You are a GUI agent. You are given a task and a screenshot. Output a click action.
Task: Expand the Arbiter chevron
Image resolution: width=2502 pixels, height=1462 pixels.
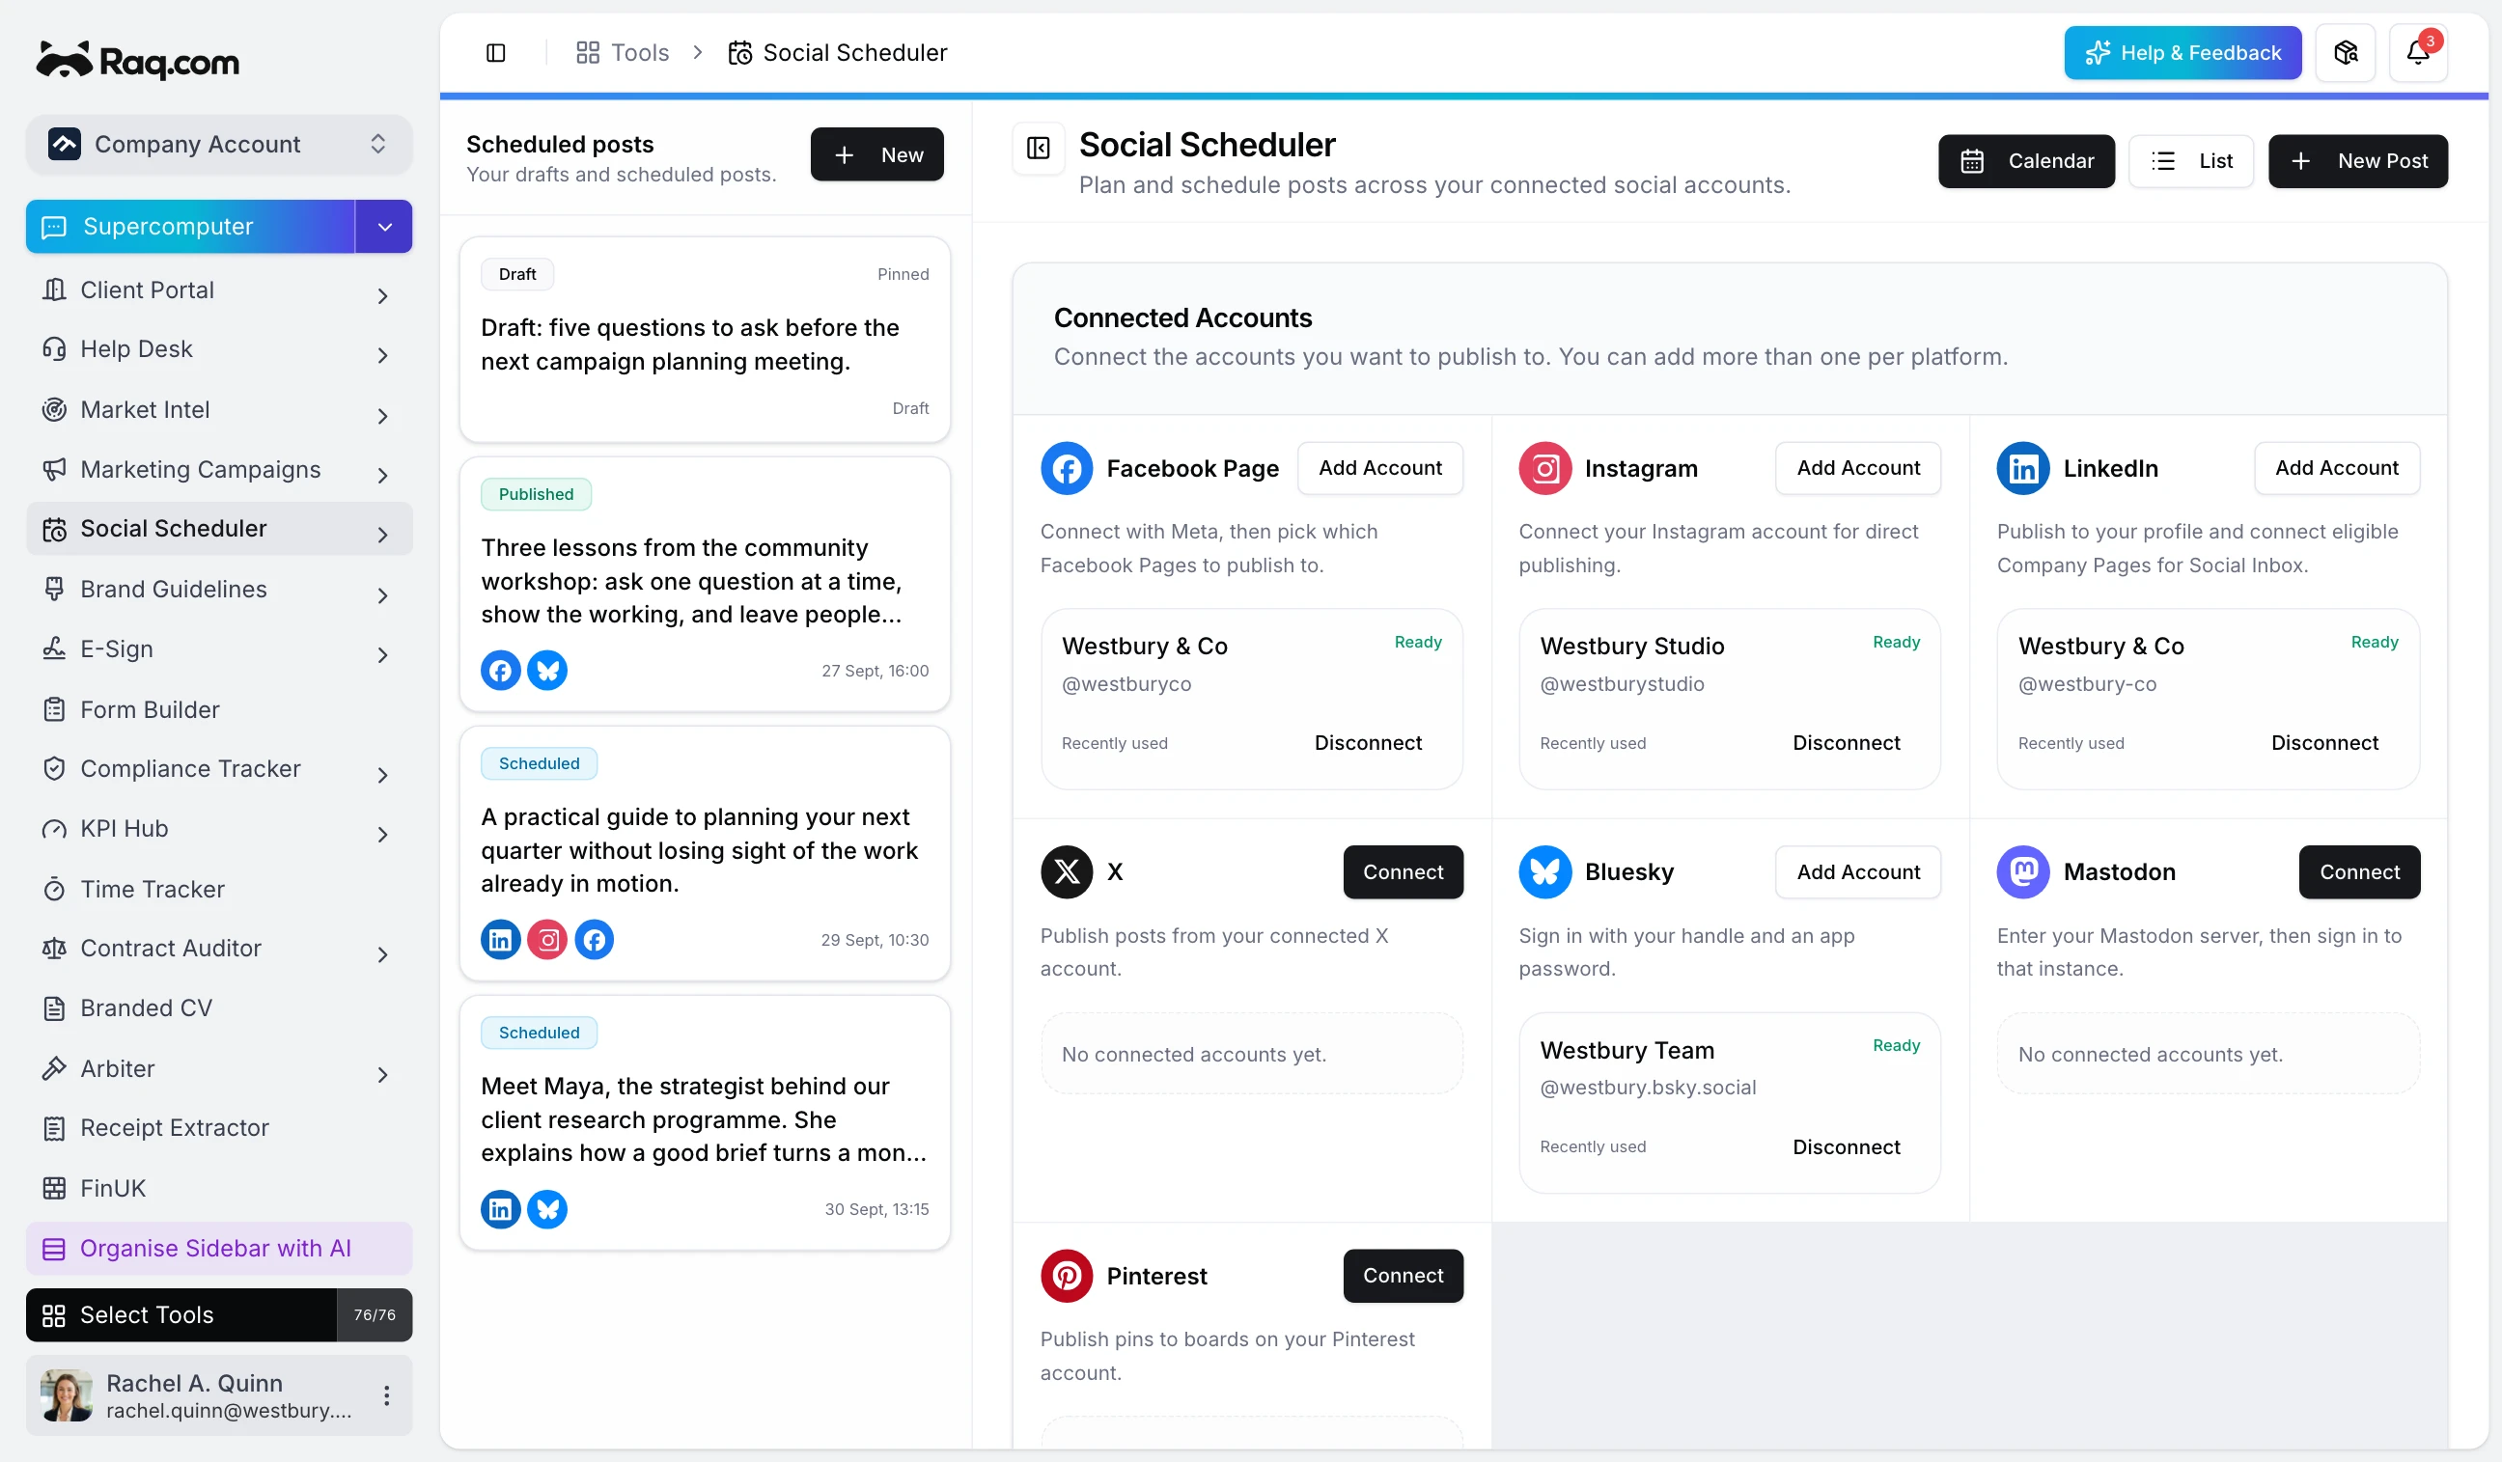click(382, 1074)
